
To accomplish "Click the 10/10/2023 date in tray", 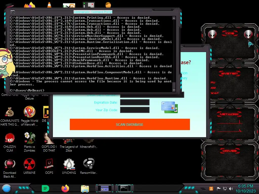I will (x=245, y=191).
